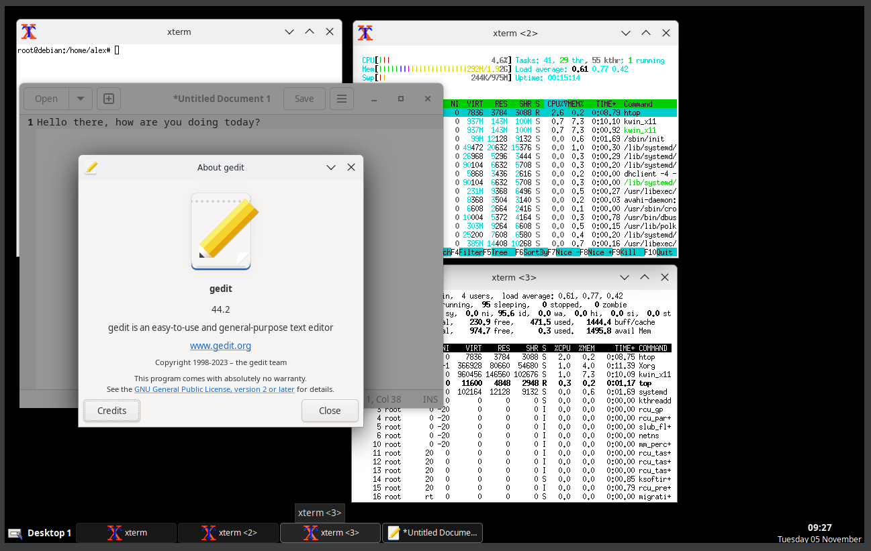Screen dimensions: 871x551
Task: Open the GNU General Public License link
Action: (214, 389)
